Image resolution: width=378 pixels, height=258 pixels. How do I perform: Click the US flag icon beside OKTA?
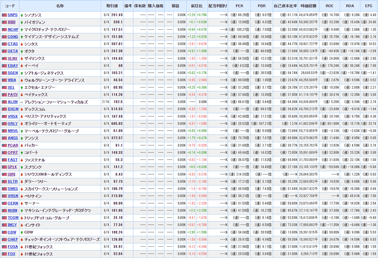click(x=4, y=51)
